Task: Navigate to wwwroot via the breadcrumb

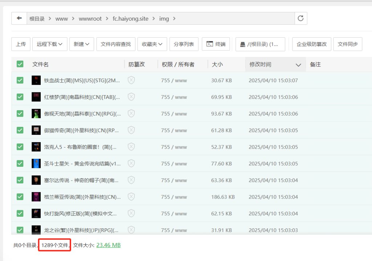Action: click(90, 18)
